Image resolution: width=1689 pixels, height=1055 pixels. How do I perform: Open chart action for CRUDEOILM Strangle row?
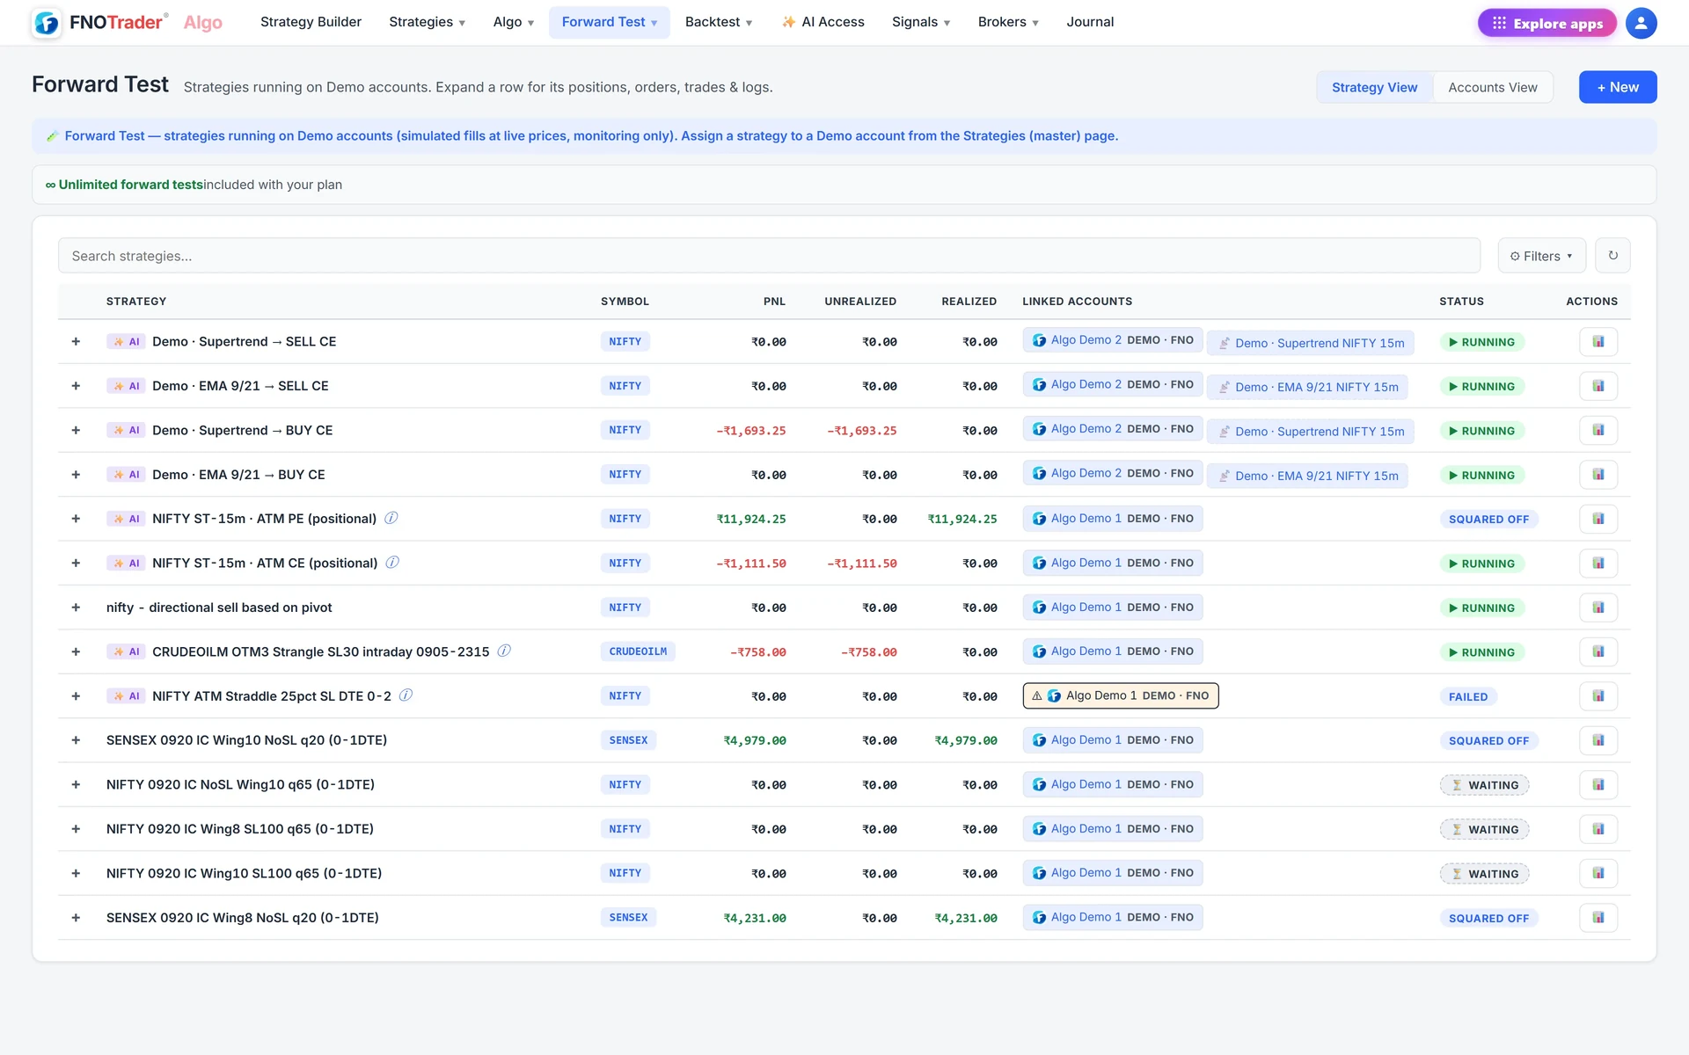[x=1598, y=651]
